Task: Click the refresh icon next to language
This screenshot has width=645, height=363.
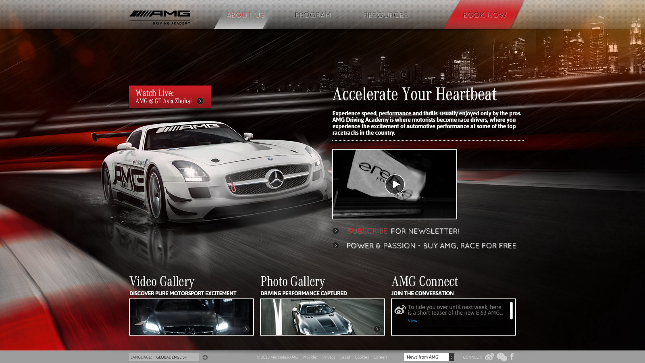Action: click(x=205, y=357)
